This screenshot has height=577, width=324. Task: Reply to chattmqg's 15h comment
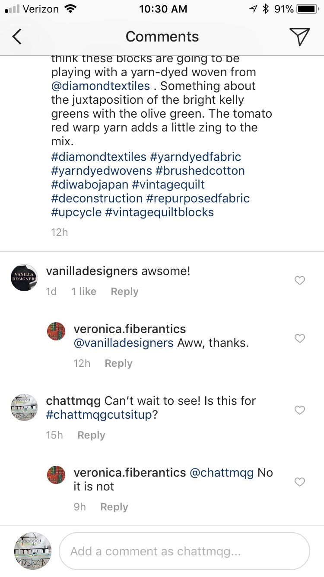point(91,435)
